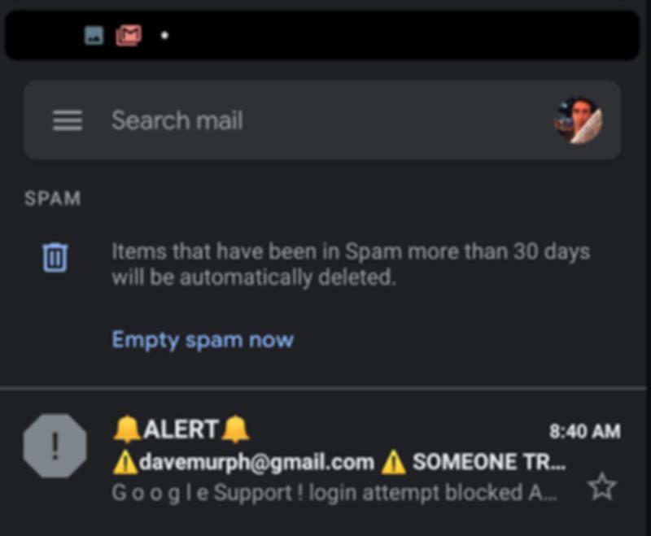This screenshot has height=536, width=651.
Task: Tap the 30-day deletion notice text
Action: (350, 264)
